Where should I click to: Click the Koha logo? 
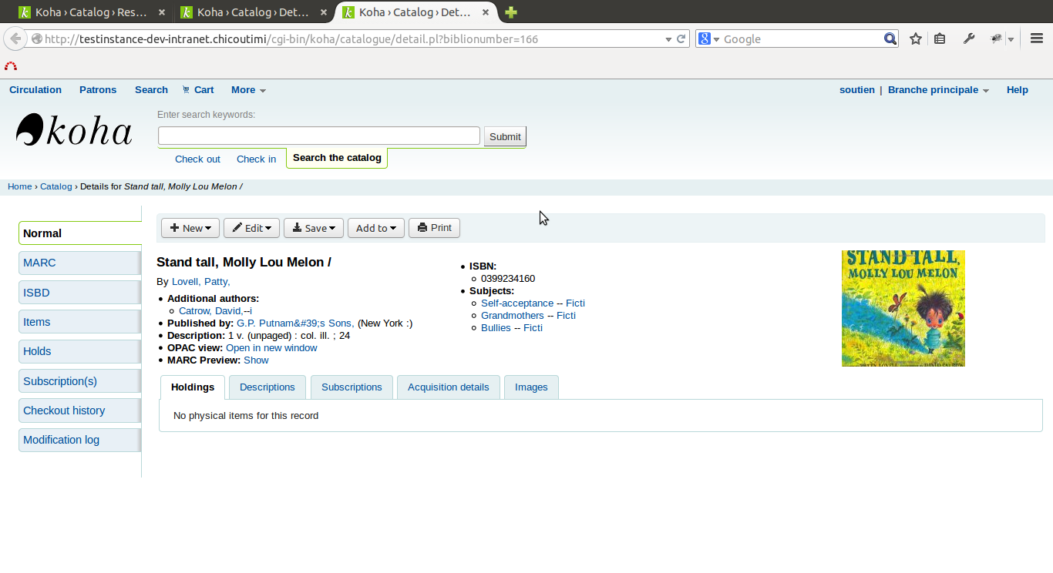(74, 130)
